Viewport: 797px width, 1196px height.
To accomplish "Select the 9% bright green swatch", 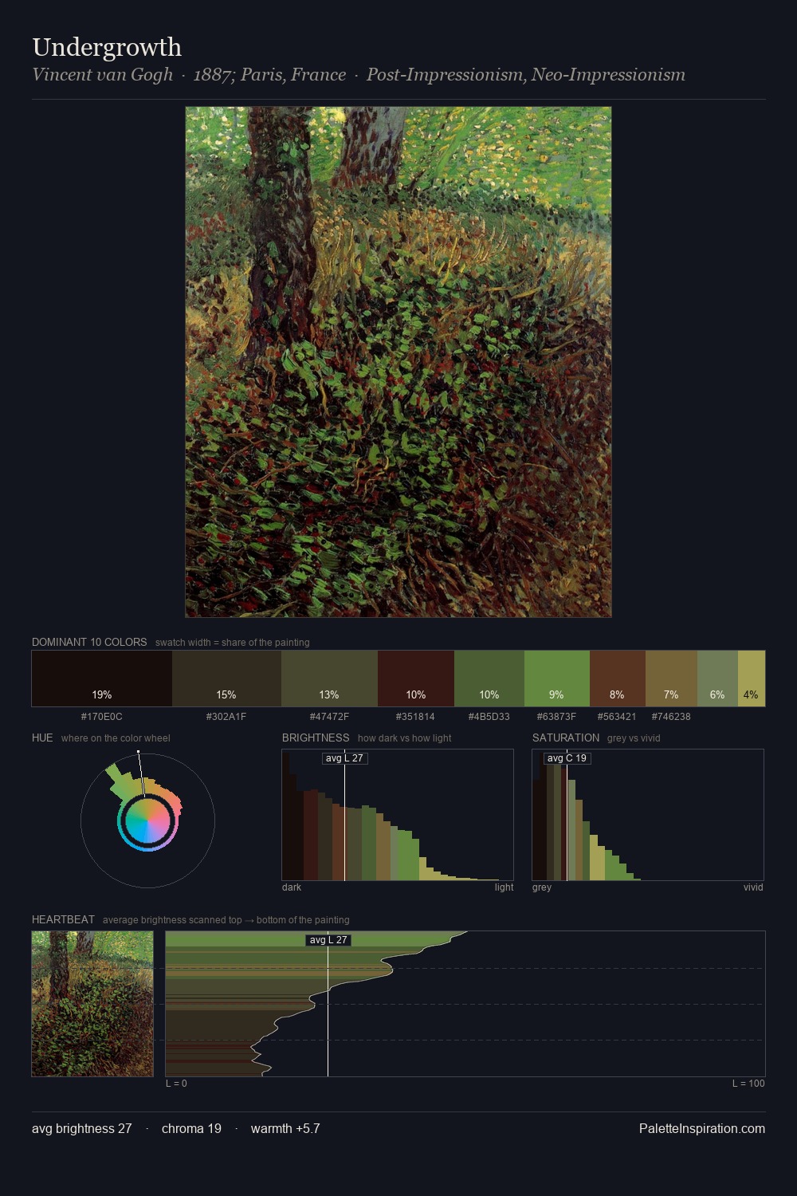I will tap(557, 679).
